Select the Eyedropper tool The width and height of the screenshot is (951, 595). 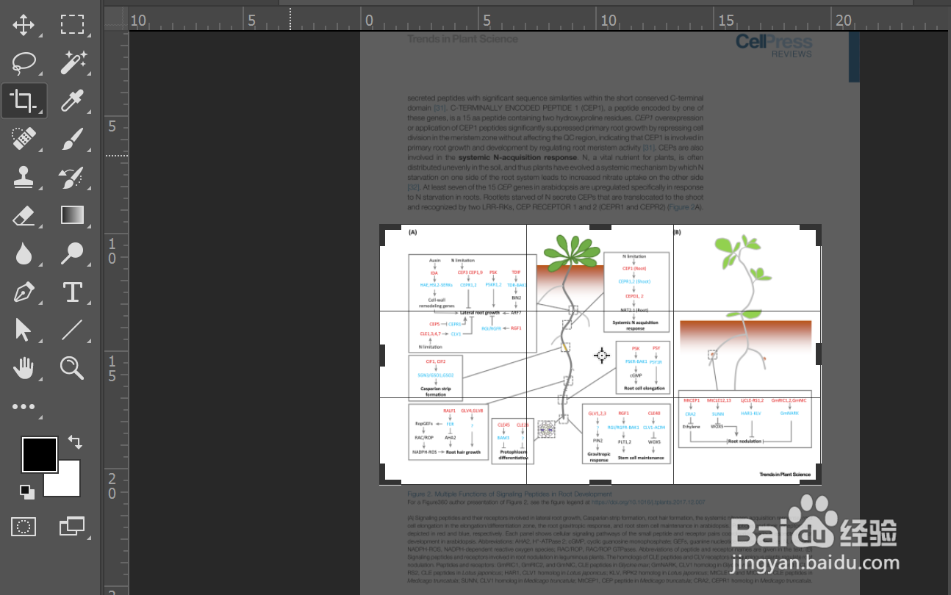coord(72,101)
